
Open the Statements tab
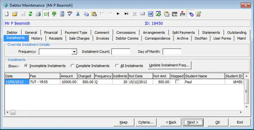211,32
